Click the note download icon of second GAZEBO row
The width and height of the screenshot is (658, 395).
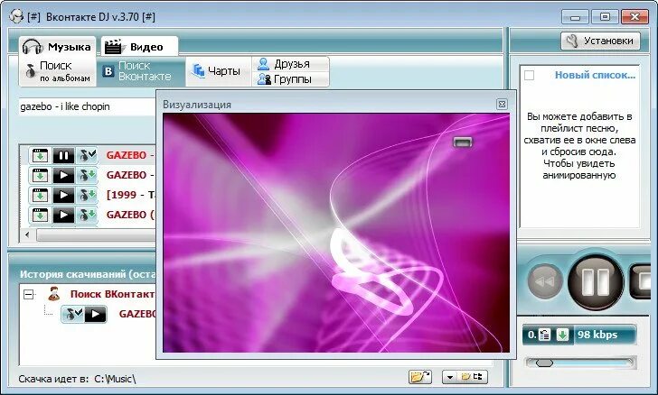coord(88,175)
